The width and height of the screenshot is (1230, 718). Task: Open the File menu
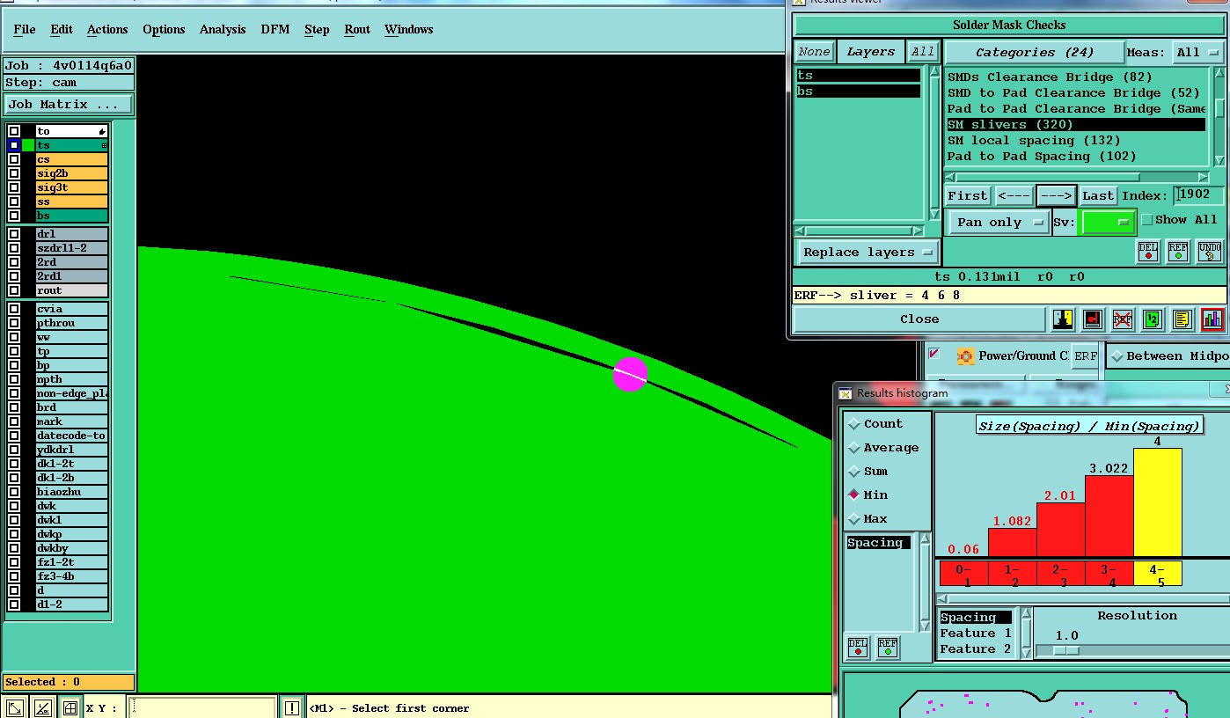coord(25,30)
